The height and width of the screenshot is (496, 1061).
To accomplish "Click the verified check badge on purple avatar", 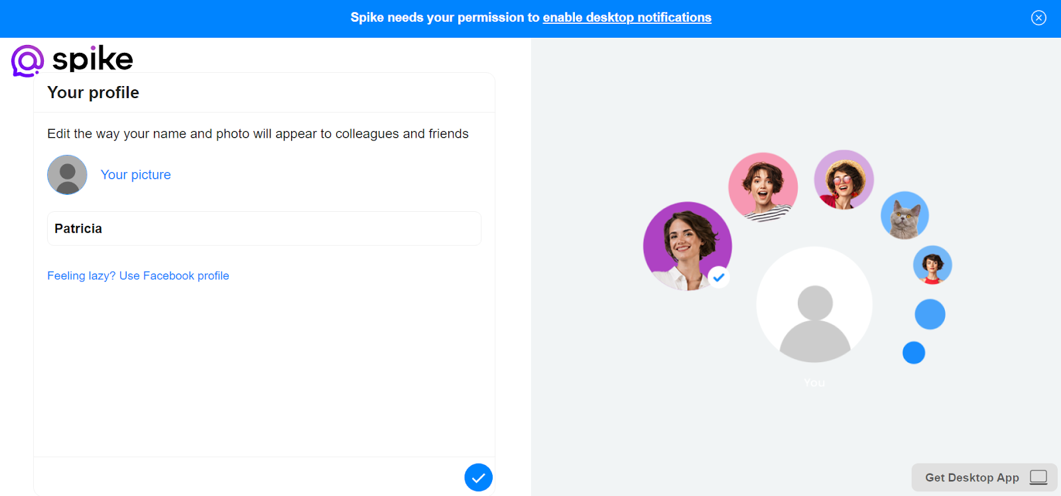I will (x=719, y=277).
